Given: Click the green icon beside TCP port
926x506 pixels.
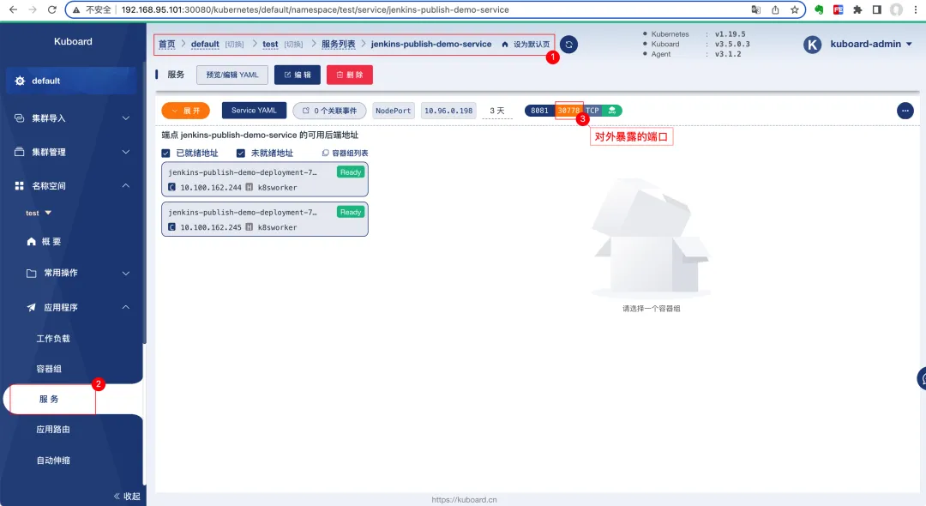Looking at the screenshot, I should point(612,111).
